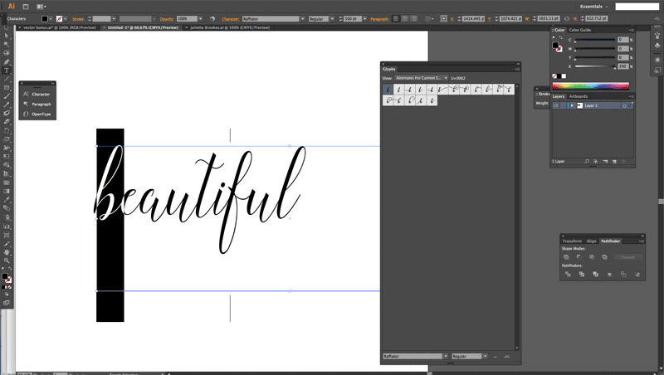Select the Type tool in the toolbar
Viewport: 664px width, 375px height.
(7, 71)
